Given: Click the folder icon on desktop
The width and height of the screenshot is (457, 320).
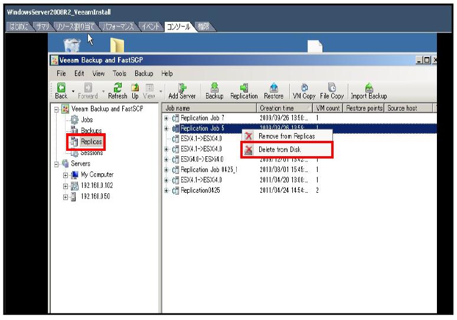Looking at the screenshot, I should click(117, 46).
